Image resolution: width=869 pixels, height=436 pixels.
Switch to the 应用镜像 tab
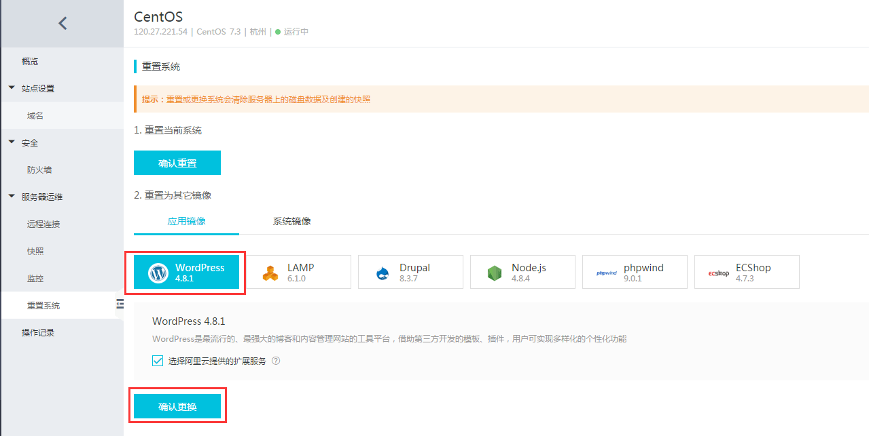(186, 221)
